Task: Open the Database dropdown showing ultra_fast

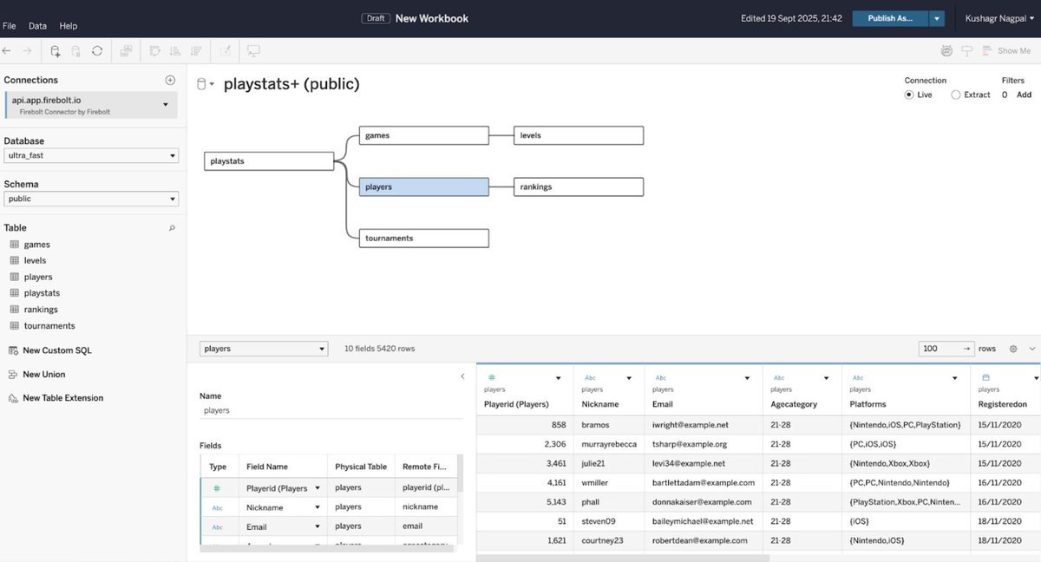Action: tap(91, 154)
